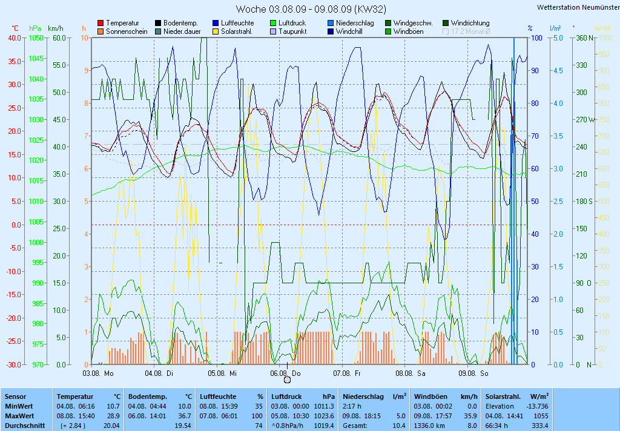
Task: Click the 07.08. Fr date label
Action: click(347, 373)
